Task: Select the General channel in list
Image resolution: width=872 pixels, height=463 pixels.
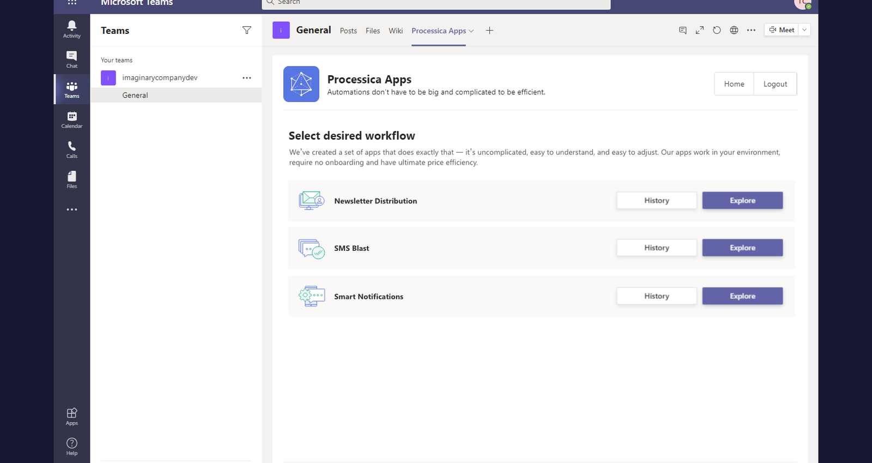Action: coord(176,95)
